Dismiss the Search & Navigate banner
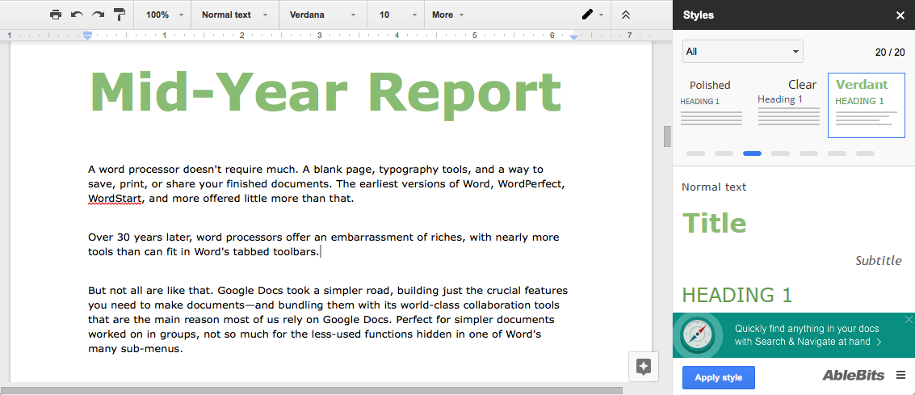The height and width of the screenshot is (395, 915). [909, 319]
